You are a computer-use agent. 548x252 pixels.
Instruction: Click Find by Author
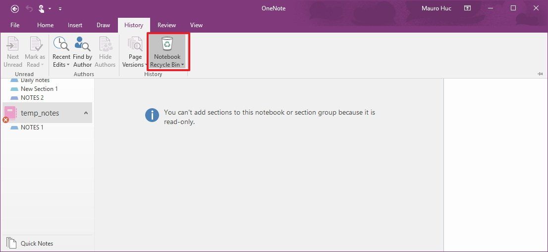coord(82,52)
